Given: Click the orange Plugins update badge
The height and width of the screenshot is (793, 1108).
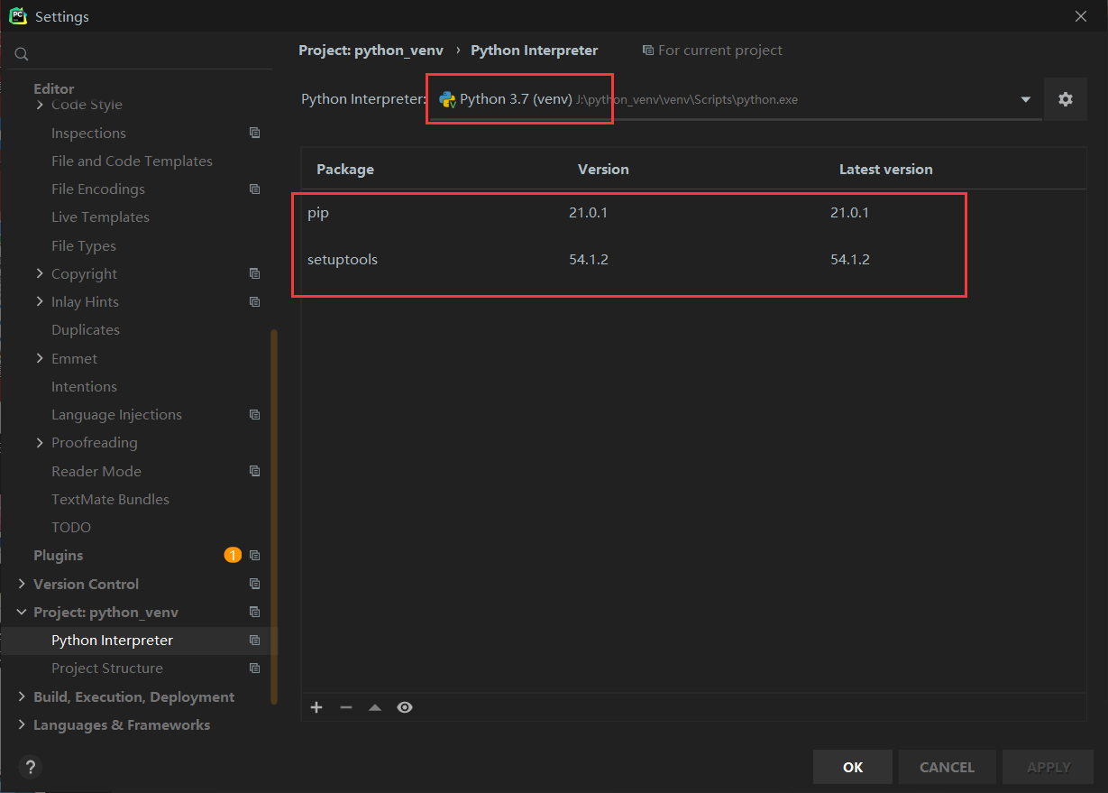Looking at the screenshot, I should (233, 555).
